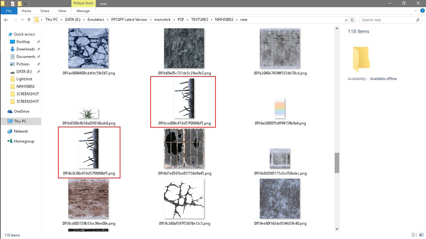
Task: Expand the recent locations dropdown arrow
Action: point(22,20)
